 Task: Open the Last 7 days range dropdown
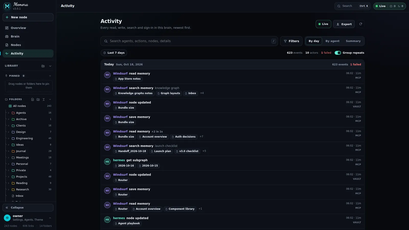[114, 53]
